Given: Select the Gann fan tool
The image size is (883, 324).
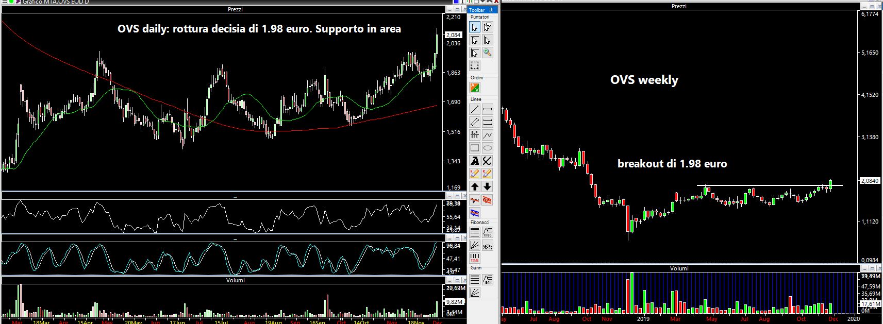Looking at the screenshot, I should [475, 292].
